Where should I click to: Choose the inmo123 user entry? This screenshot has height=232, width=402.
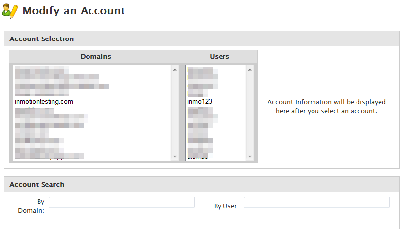click(200, 102)
